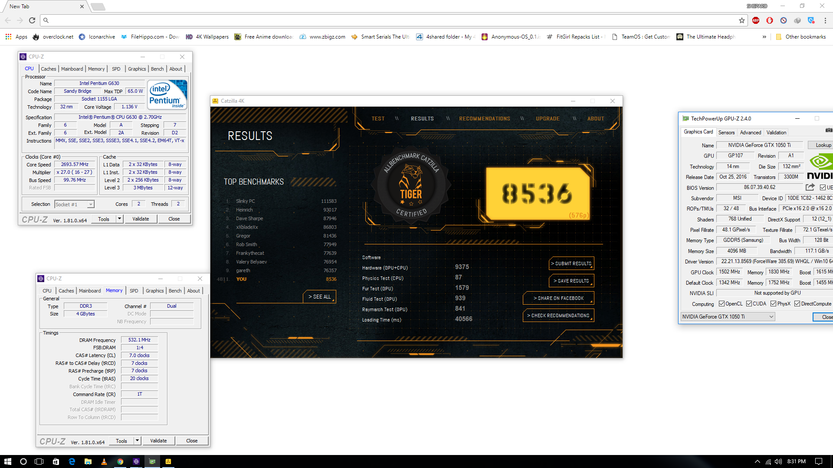833x468 pixels.
Task: Toggle the DirectCompute checkbox in GPU-Z
Action: point(797,304)
